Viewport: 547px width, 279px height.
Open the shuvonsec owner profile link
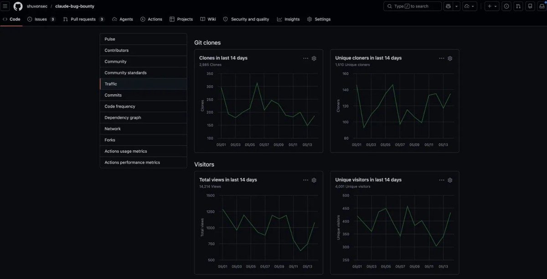[x=36, y=6]
